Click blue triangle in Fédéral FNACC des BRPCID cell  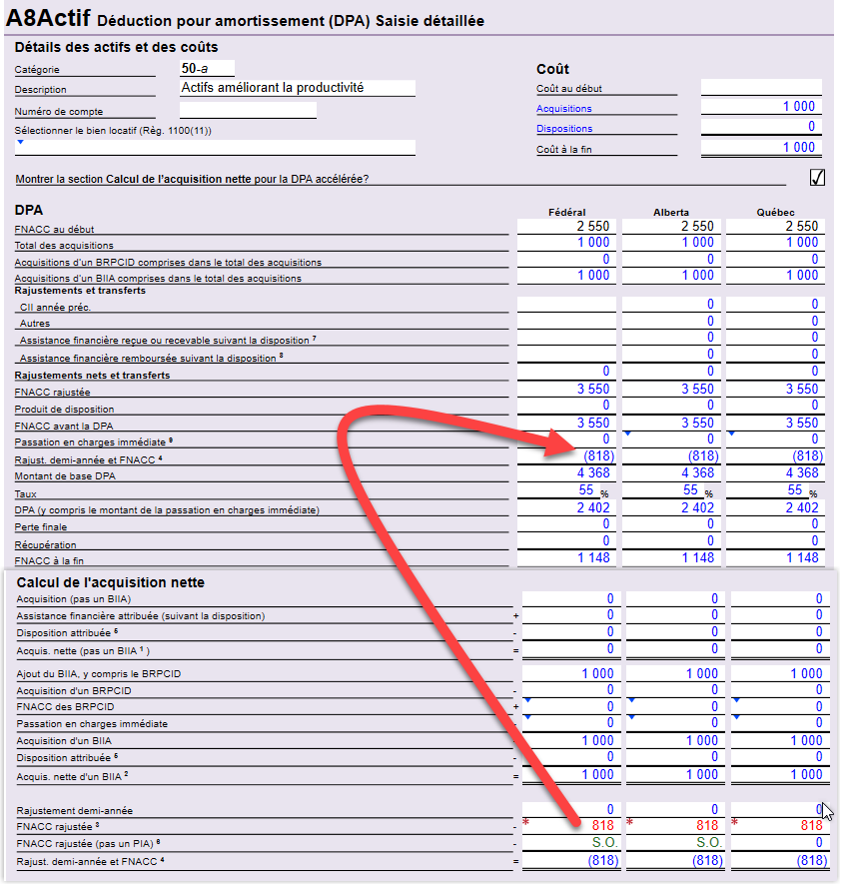click(525, 700)
